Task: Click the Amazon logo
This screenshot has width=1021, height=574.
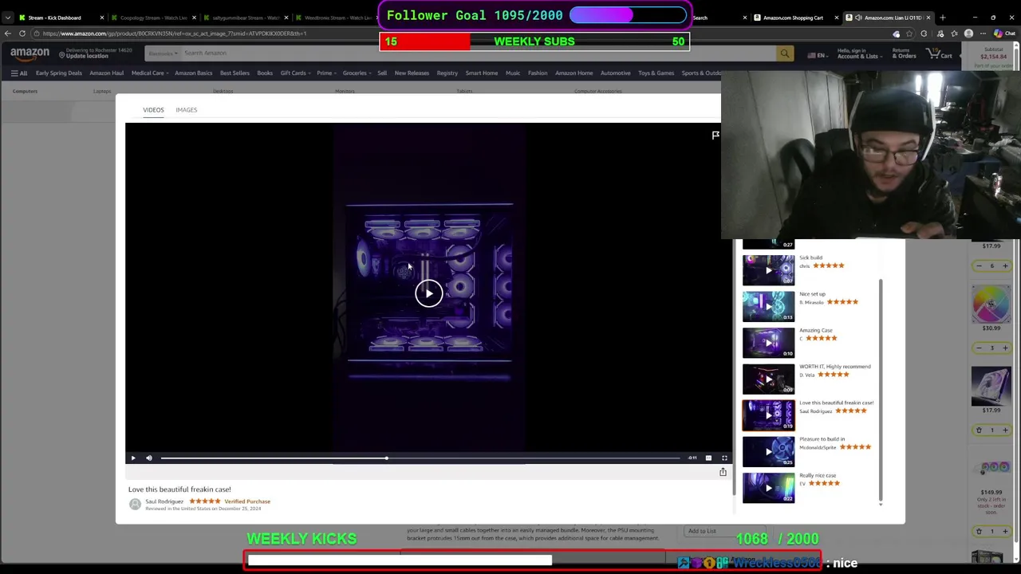Action: 30,53
